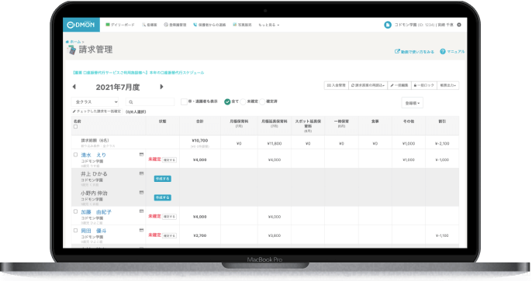
Task: Click 作成する button for 井上 ひかる
Action: (x=163, y=178)
